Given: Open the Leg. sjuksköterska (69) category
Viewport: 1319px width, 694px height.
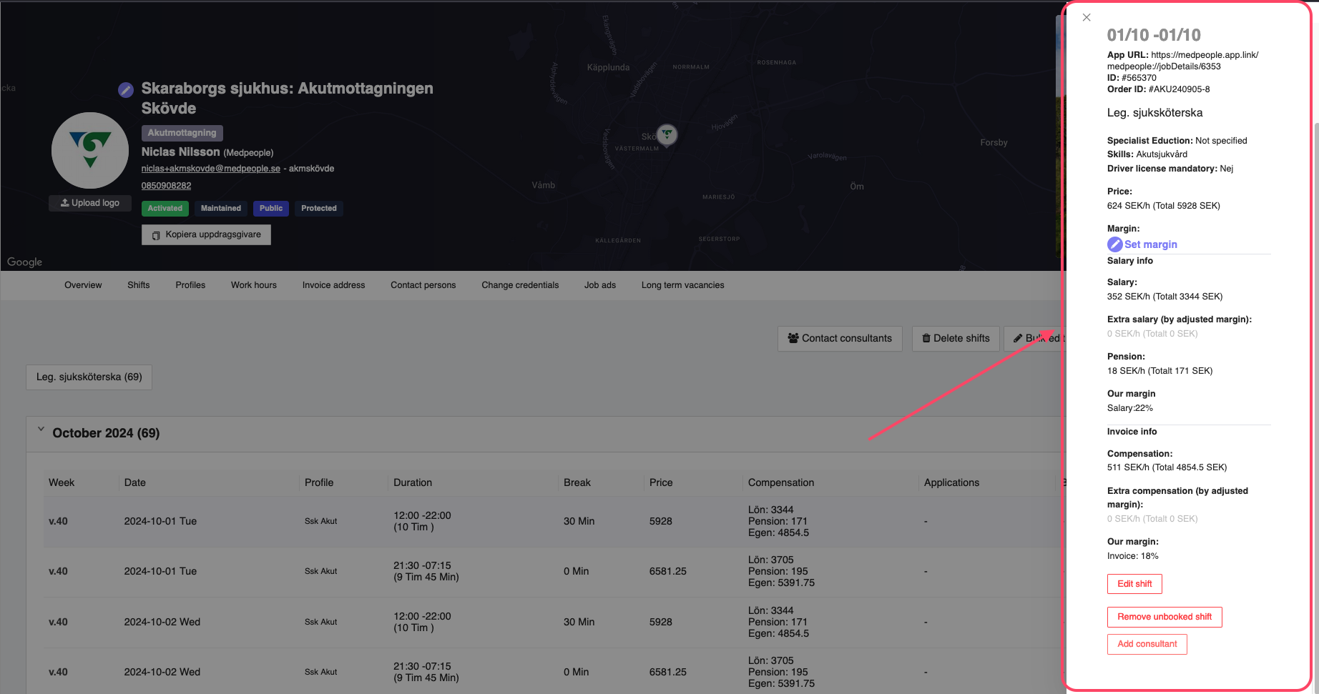Looking at the screenshot, I should click(x=88, y=377).
